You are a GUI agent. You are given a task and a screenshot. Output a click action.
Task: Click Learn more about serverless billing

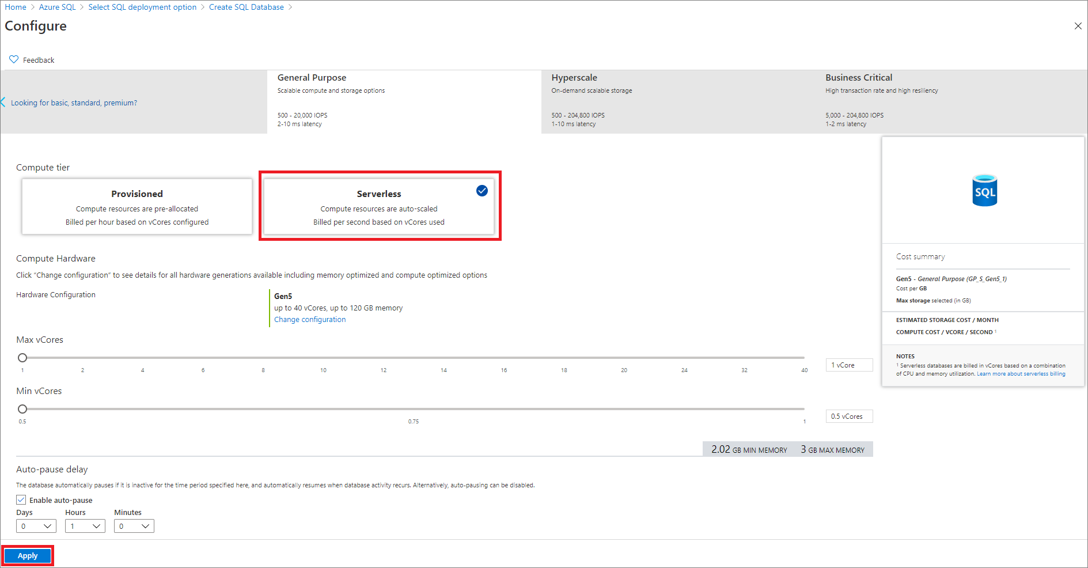1021,373
